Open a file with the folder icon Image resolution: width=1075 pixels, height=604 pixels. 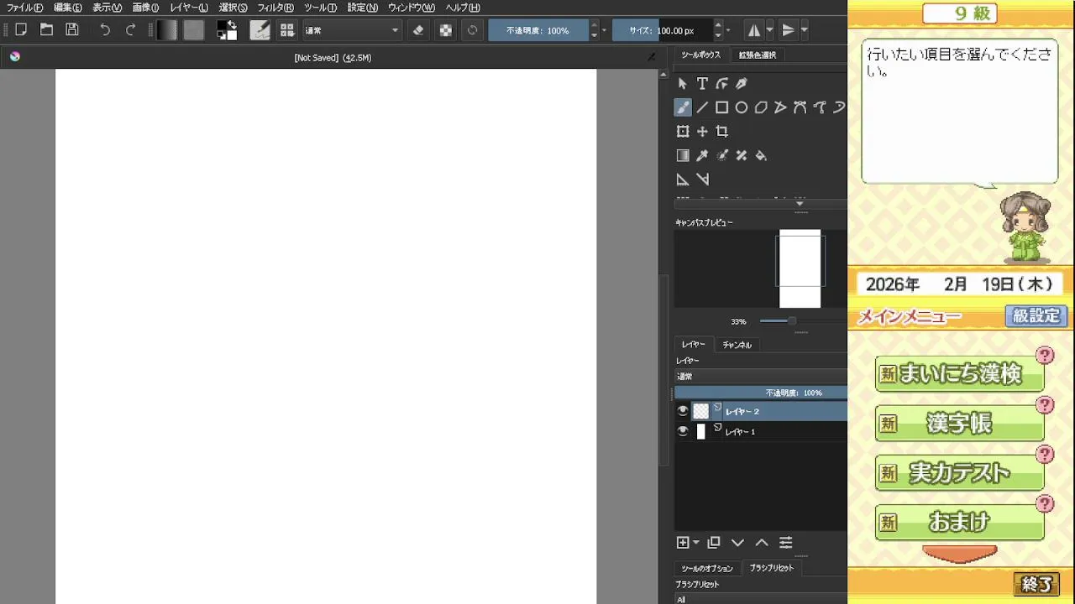pyautogui.click(x=47, y=30)
